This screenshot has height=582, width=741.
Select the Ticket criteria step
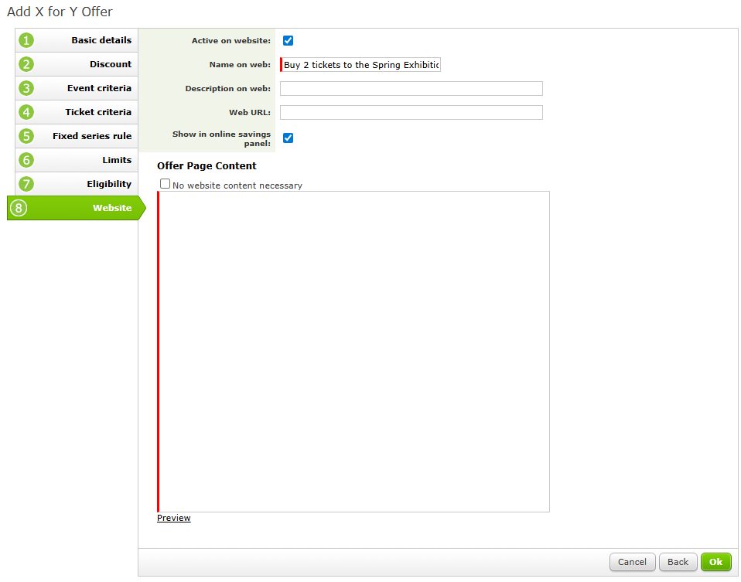tap(77, 112)
